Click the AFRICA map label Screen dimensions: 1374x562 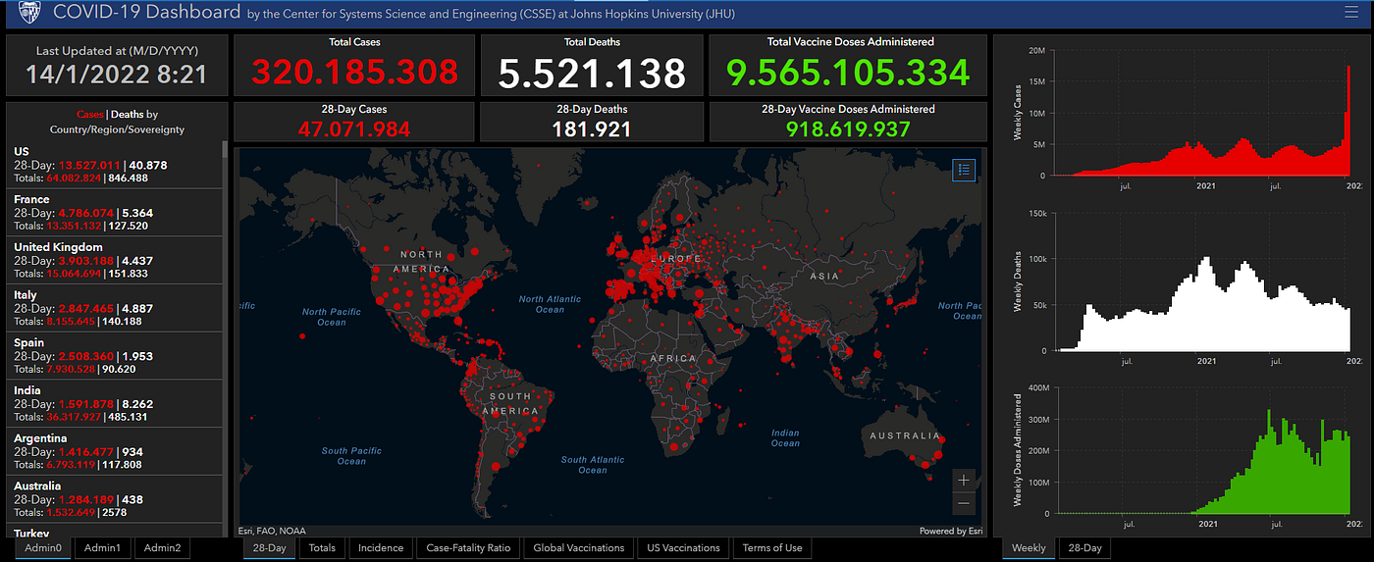coord(672,359)
